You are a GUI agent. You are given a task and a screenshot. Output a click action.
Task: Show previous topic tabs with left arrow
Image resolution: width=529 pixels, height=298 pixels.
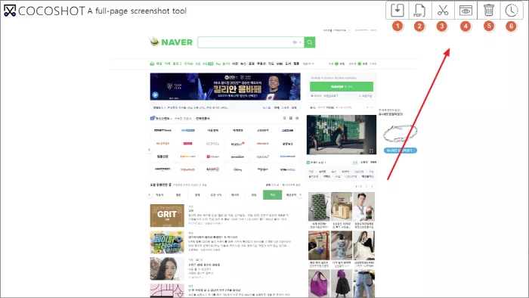[x=149, y=194]
